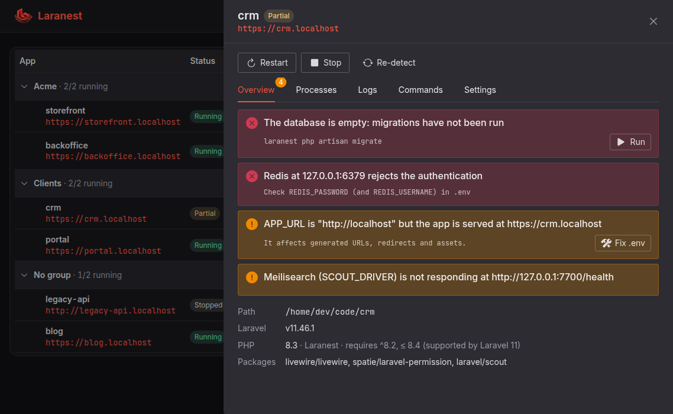Click the 'Check REDIS_PASSWORD' hint text
Viewport: 673px width, 414px height.
367,192
